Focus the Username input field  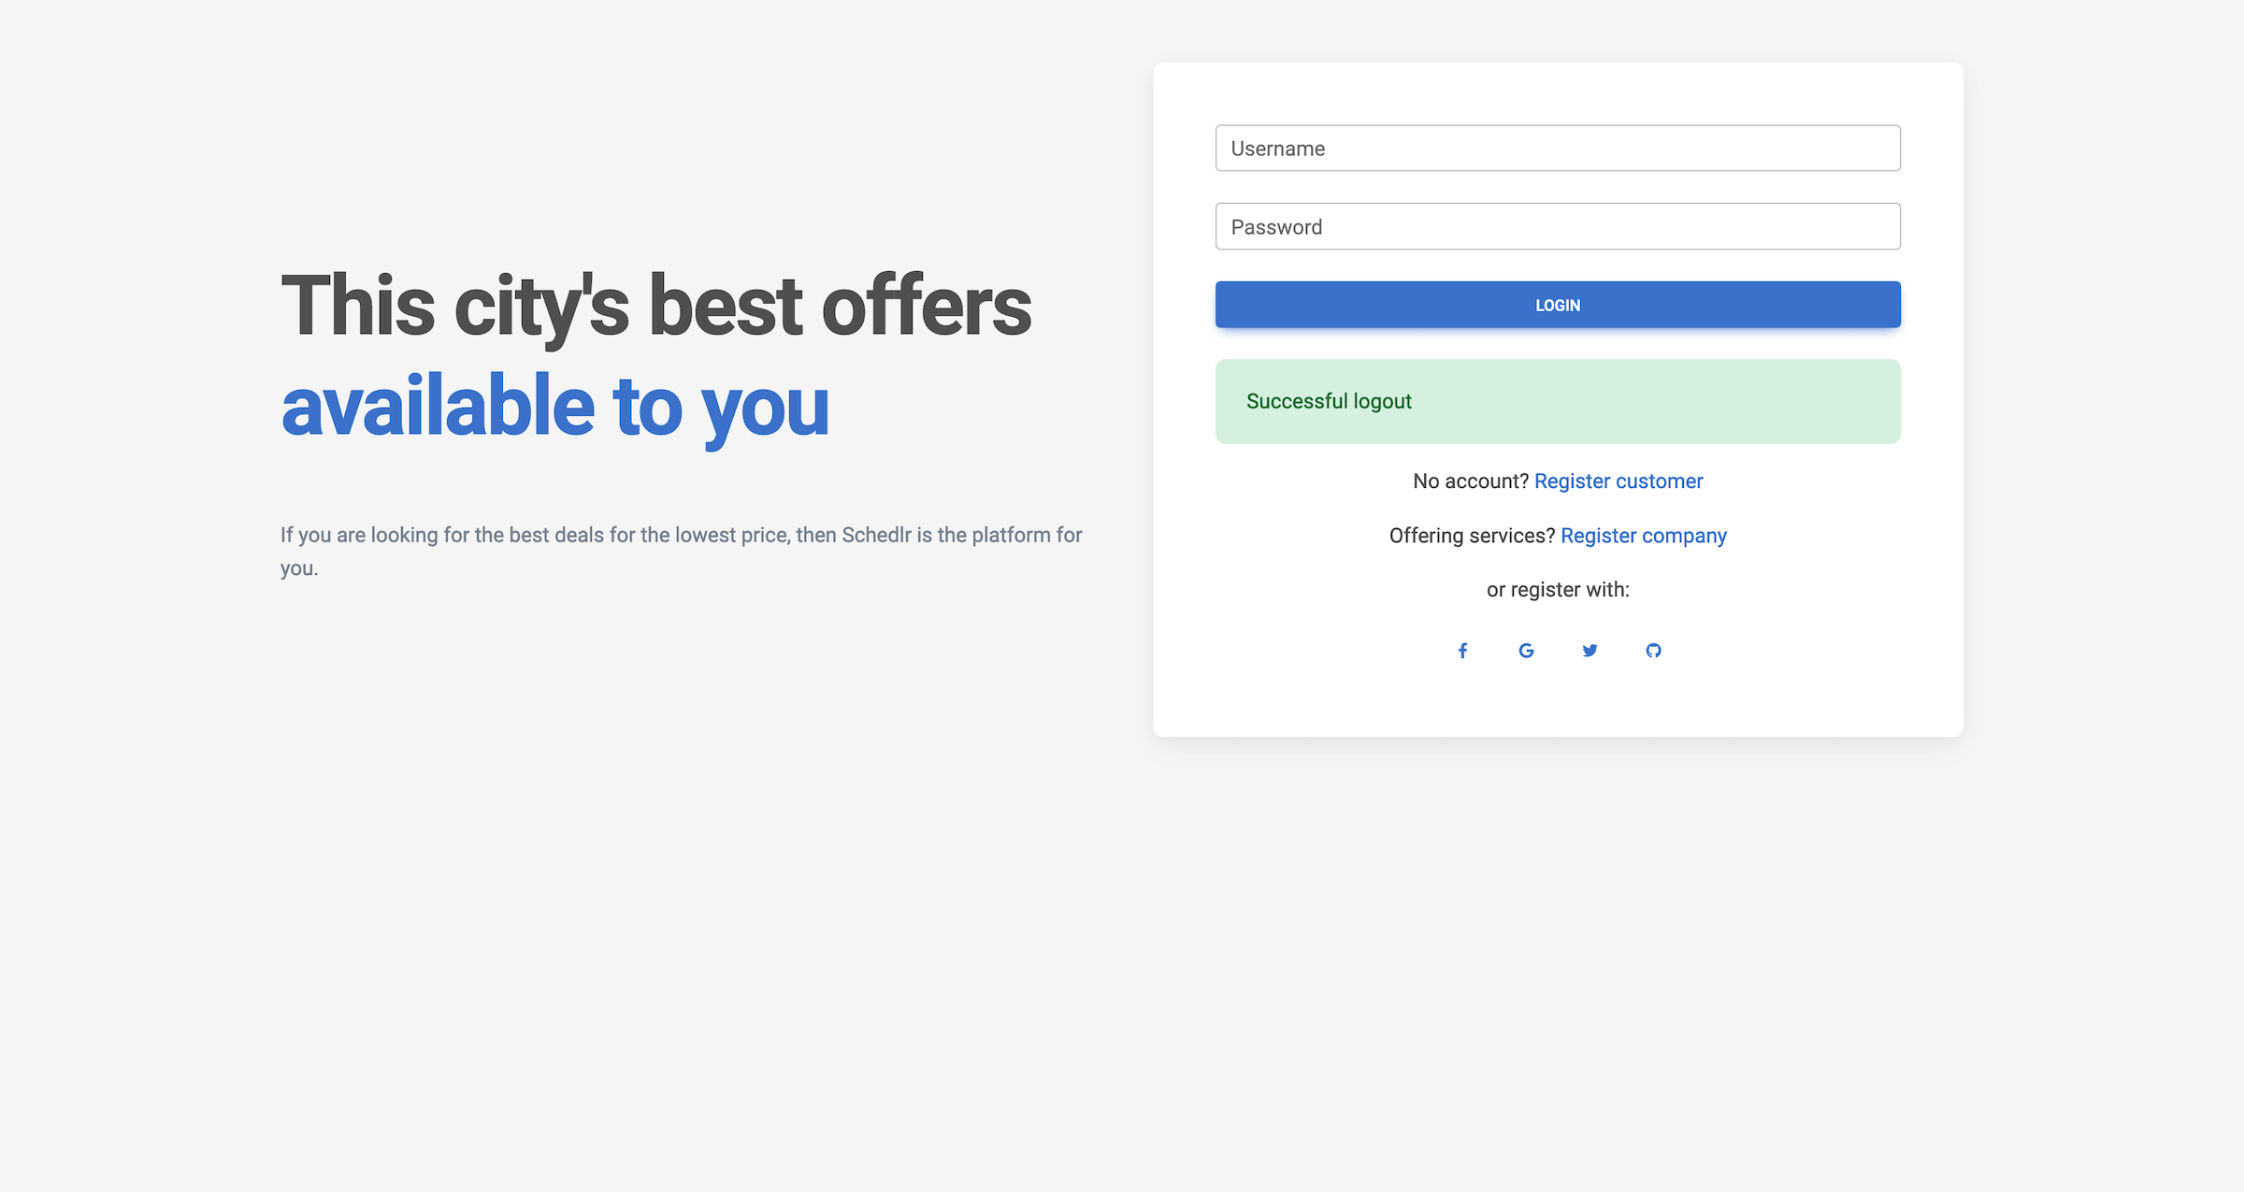point(1558,149)
